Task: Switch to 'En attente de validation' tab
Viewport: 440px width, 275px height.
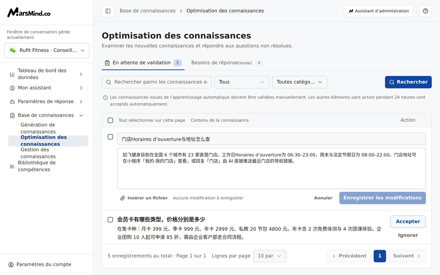Action: tap(143, 63)
